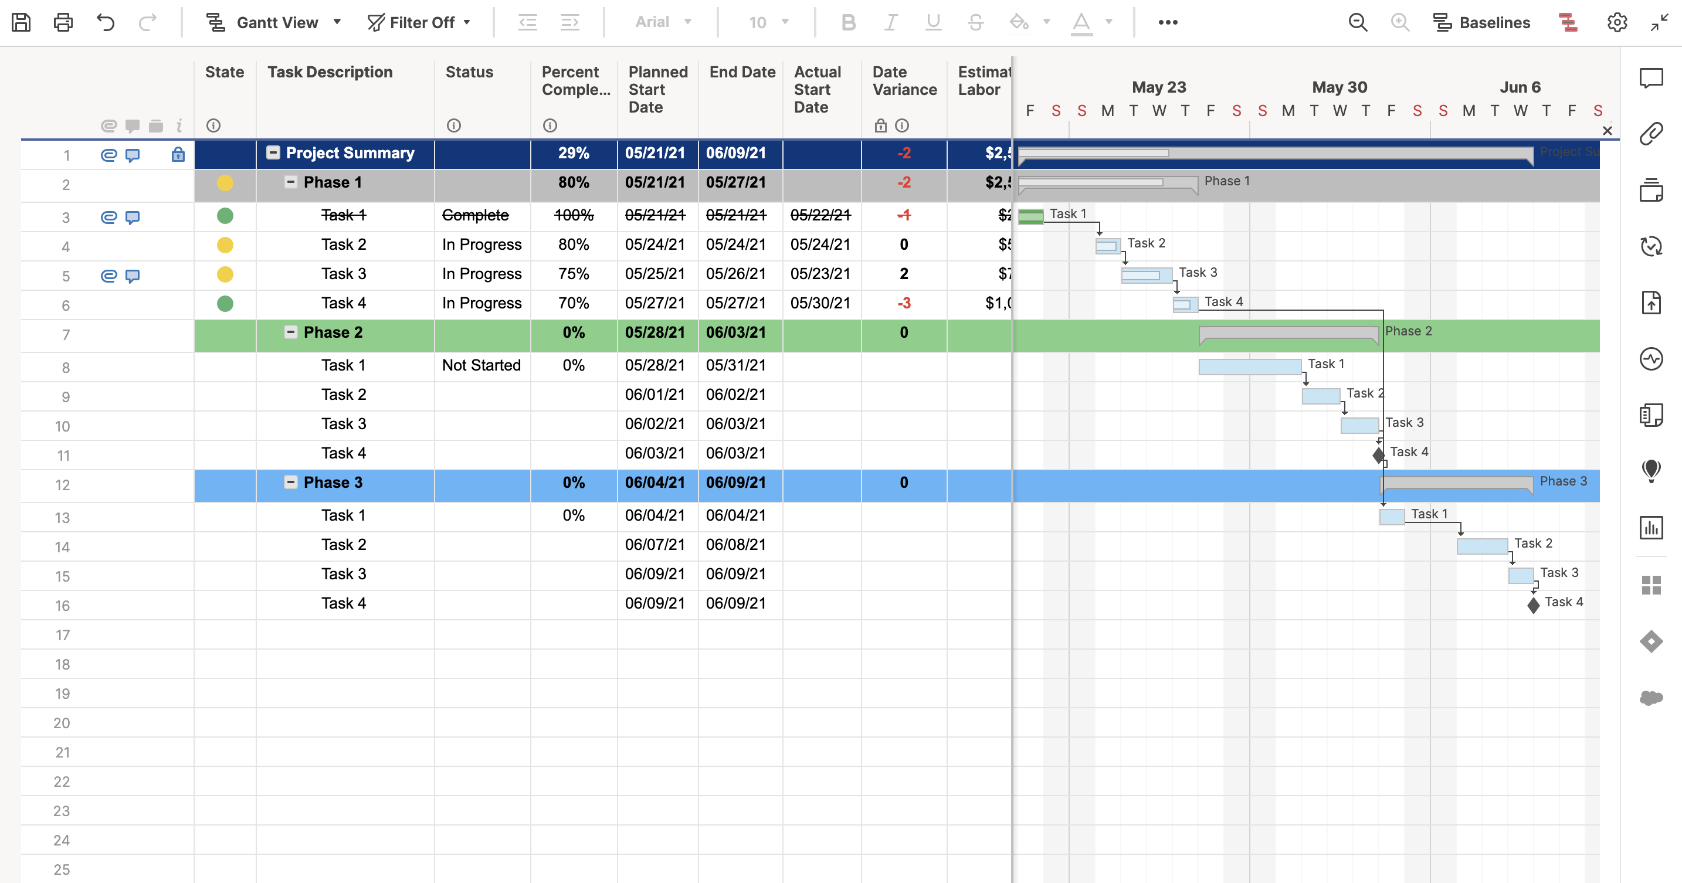Select Task 3 In Progress status cell

coord(481,274)
